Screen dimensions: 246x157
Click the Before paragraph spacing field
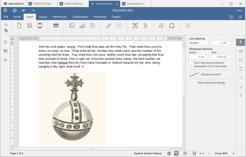(x=197, y=57)
